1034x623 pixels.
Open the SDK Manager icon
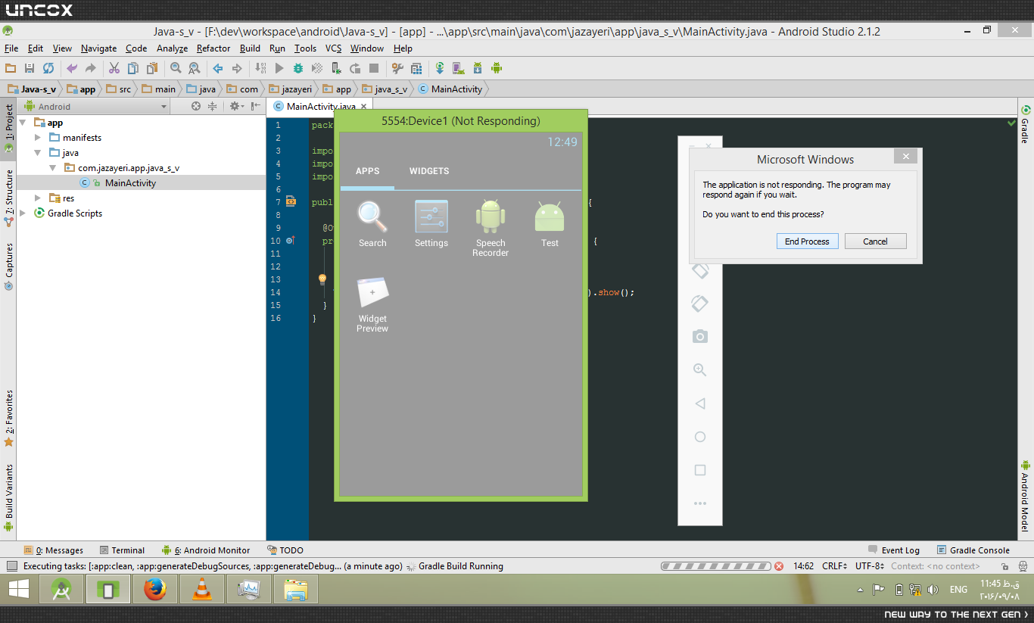click(478, 68)
